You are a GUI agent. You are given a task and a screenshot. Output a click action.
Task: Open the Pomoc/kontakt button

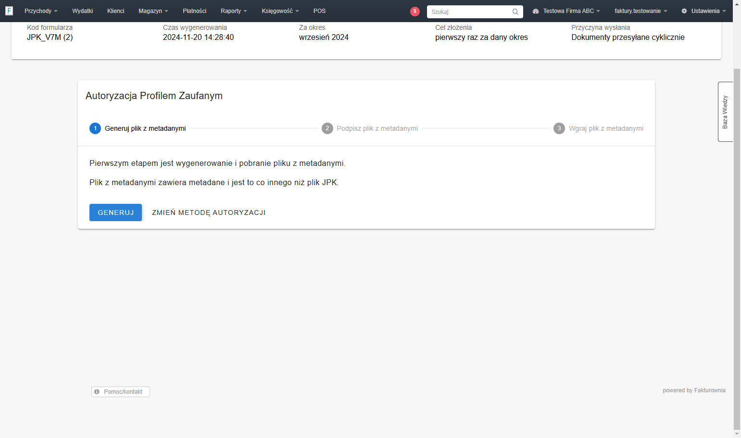[121, 392]
